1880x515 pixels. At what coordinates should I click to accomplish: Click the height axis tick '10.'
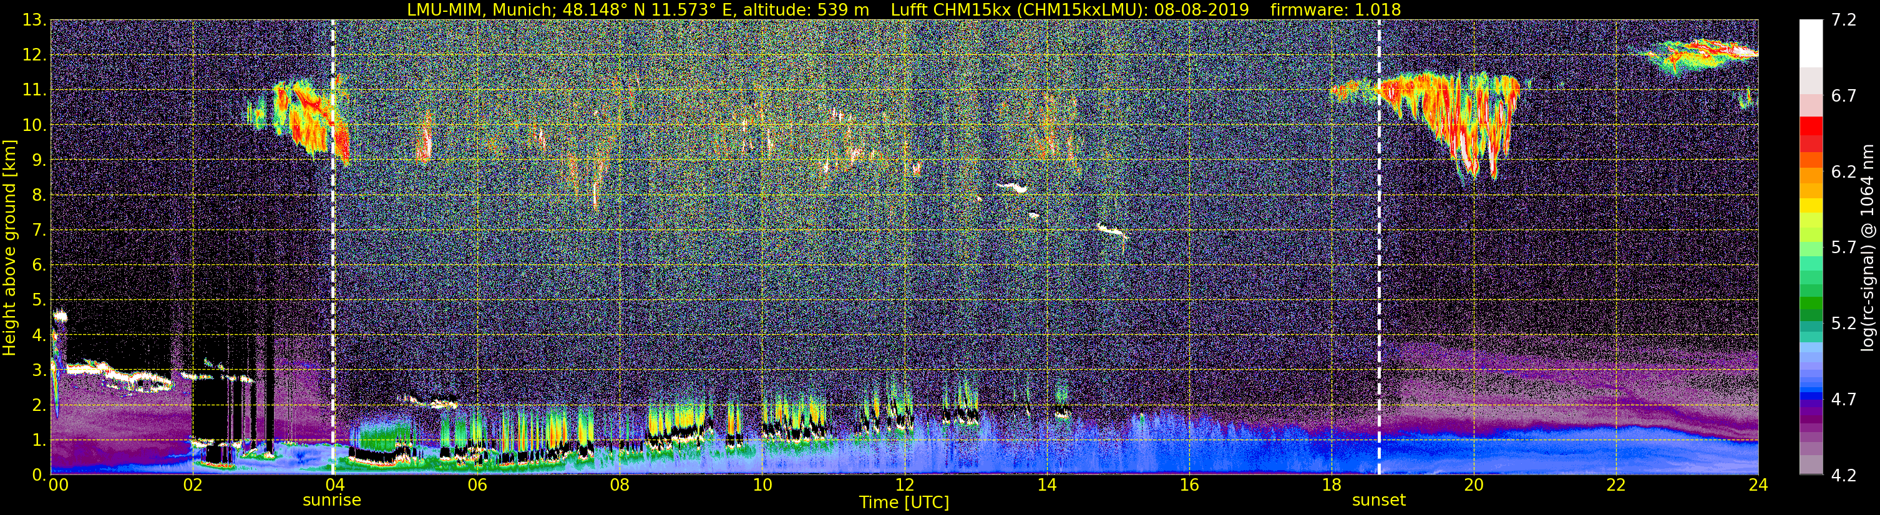point(34,125)
